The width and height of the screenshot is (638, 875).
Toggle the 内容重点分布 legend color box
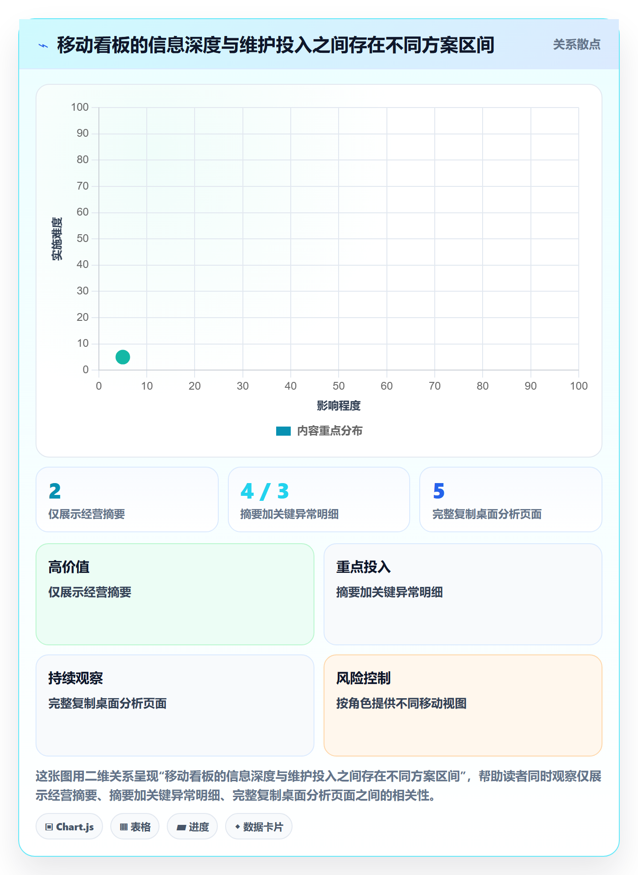click(x=283, y=431)
